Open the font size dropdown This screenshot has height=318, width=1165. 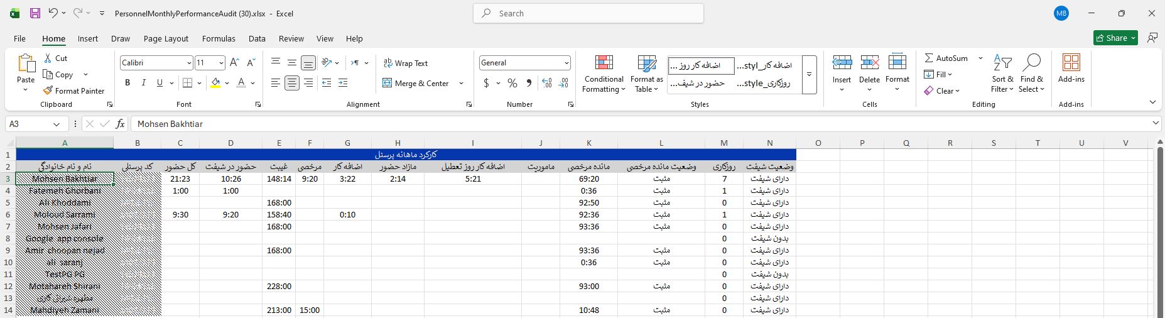pos(221,63)
